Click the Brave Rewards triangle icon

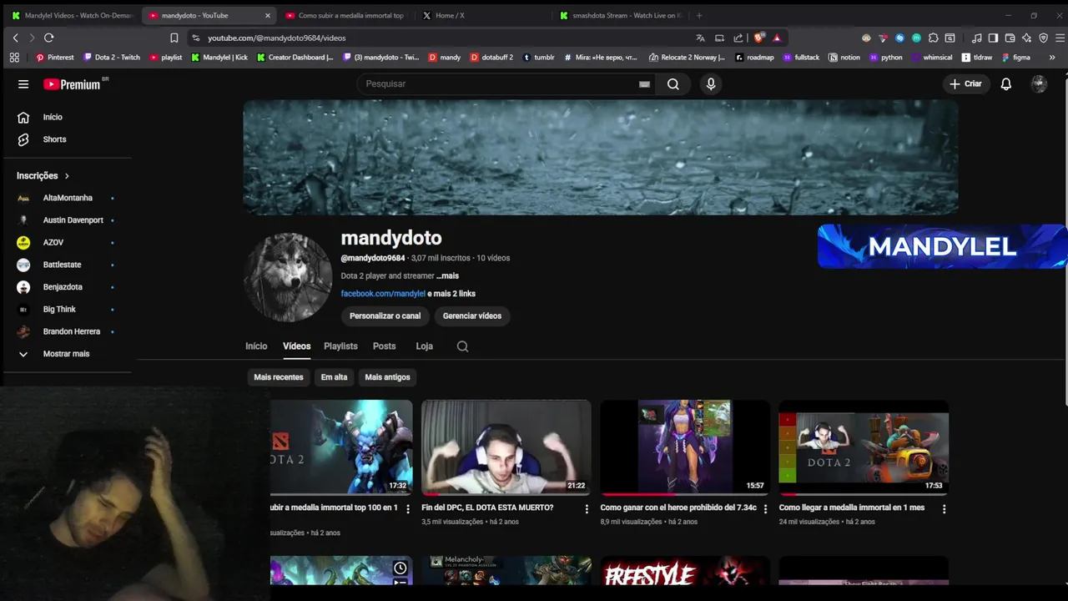click(777, 38)
